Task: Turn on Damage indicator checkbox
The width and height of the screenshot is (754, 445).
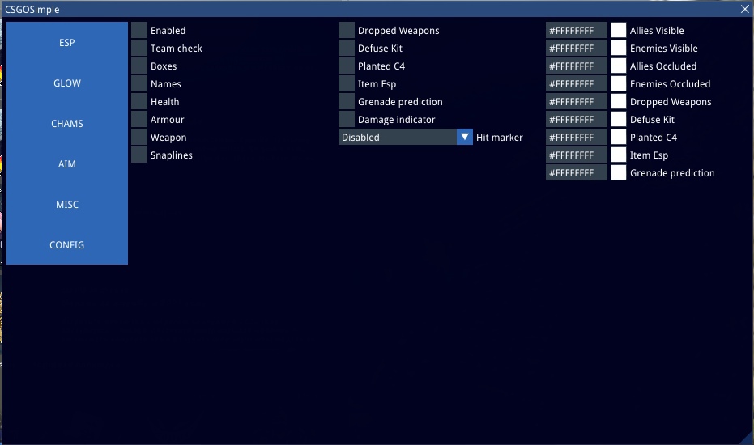Action: [x=347, y=119]
